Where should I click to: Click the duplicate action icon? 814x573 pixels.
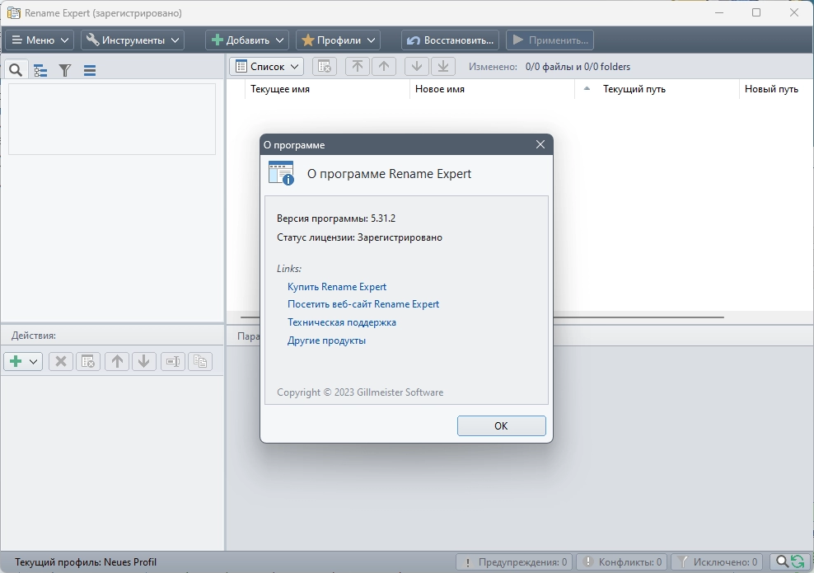click(x=200, y=362)
